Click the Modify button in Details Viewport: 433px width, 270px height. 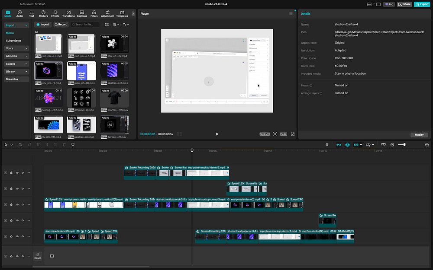(x=419, y=135)
